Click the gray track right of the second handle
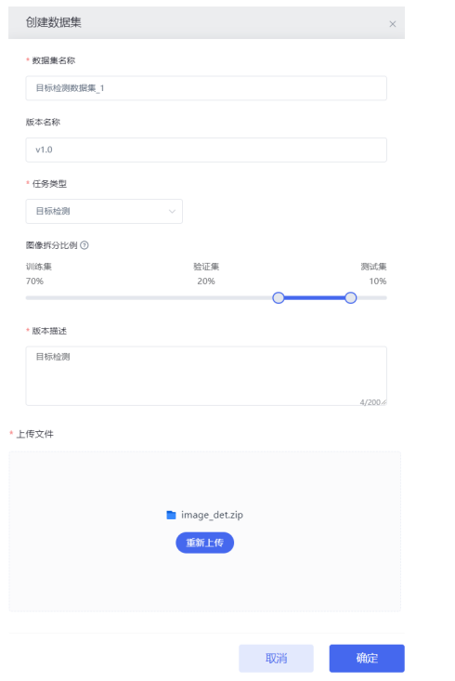This screenshot has height=681, width=455. 371,298
